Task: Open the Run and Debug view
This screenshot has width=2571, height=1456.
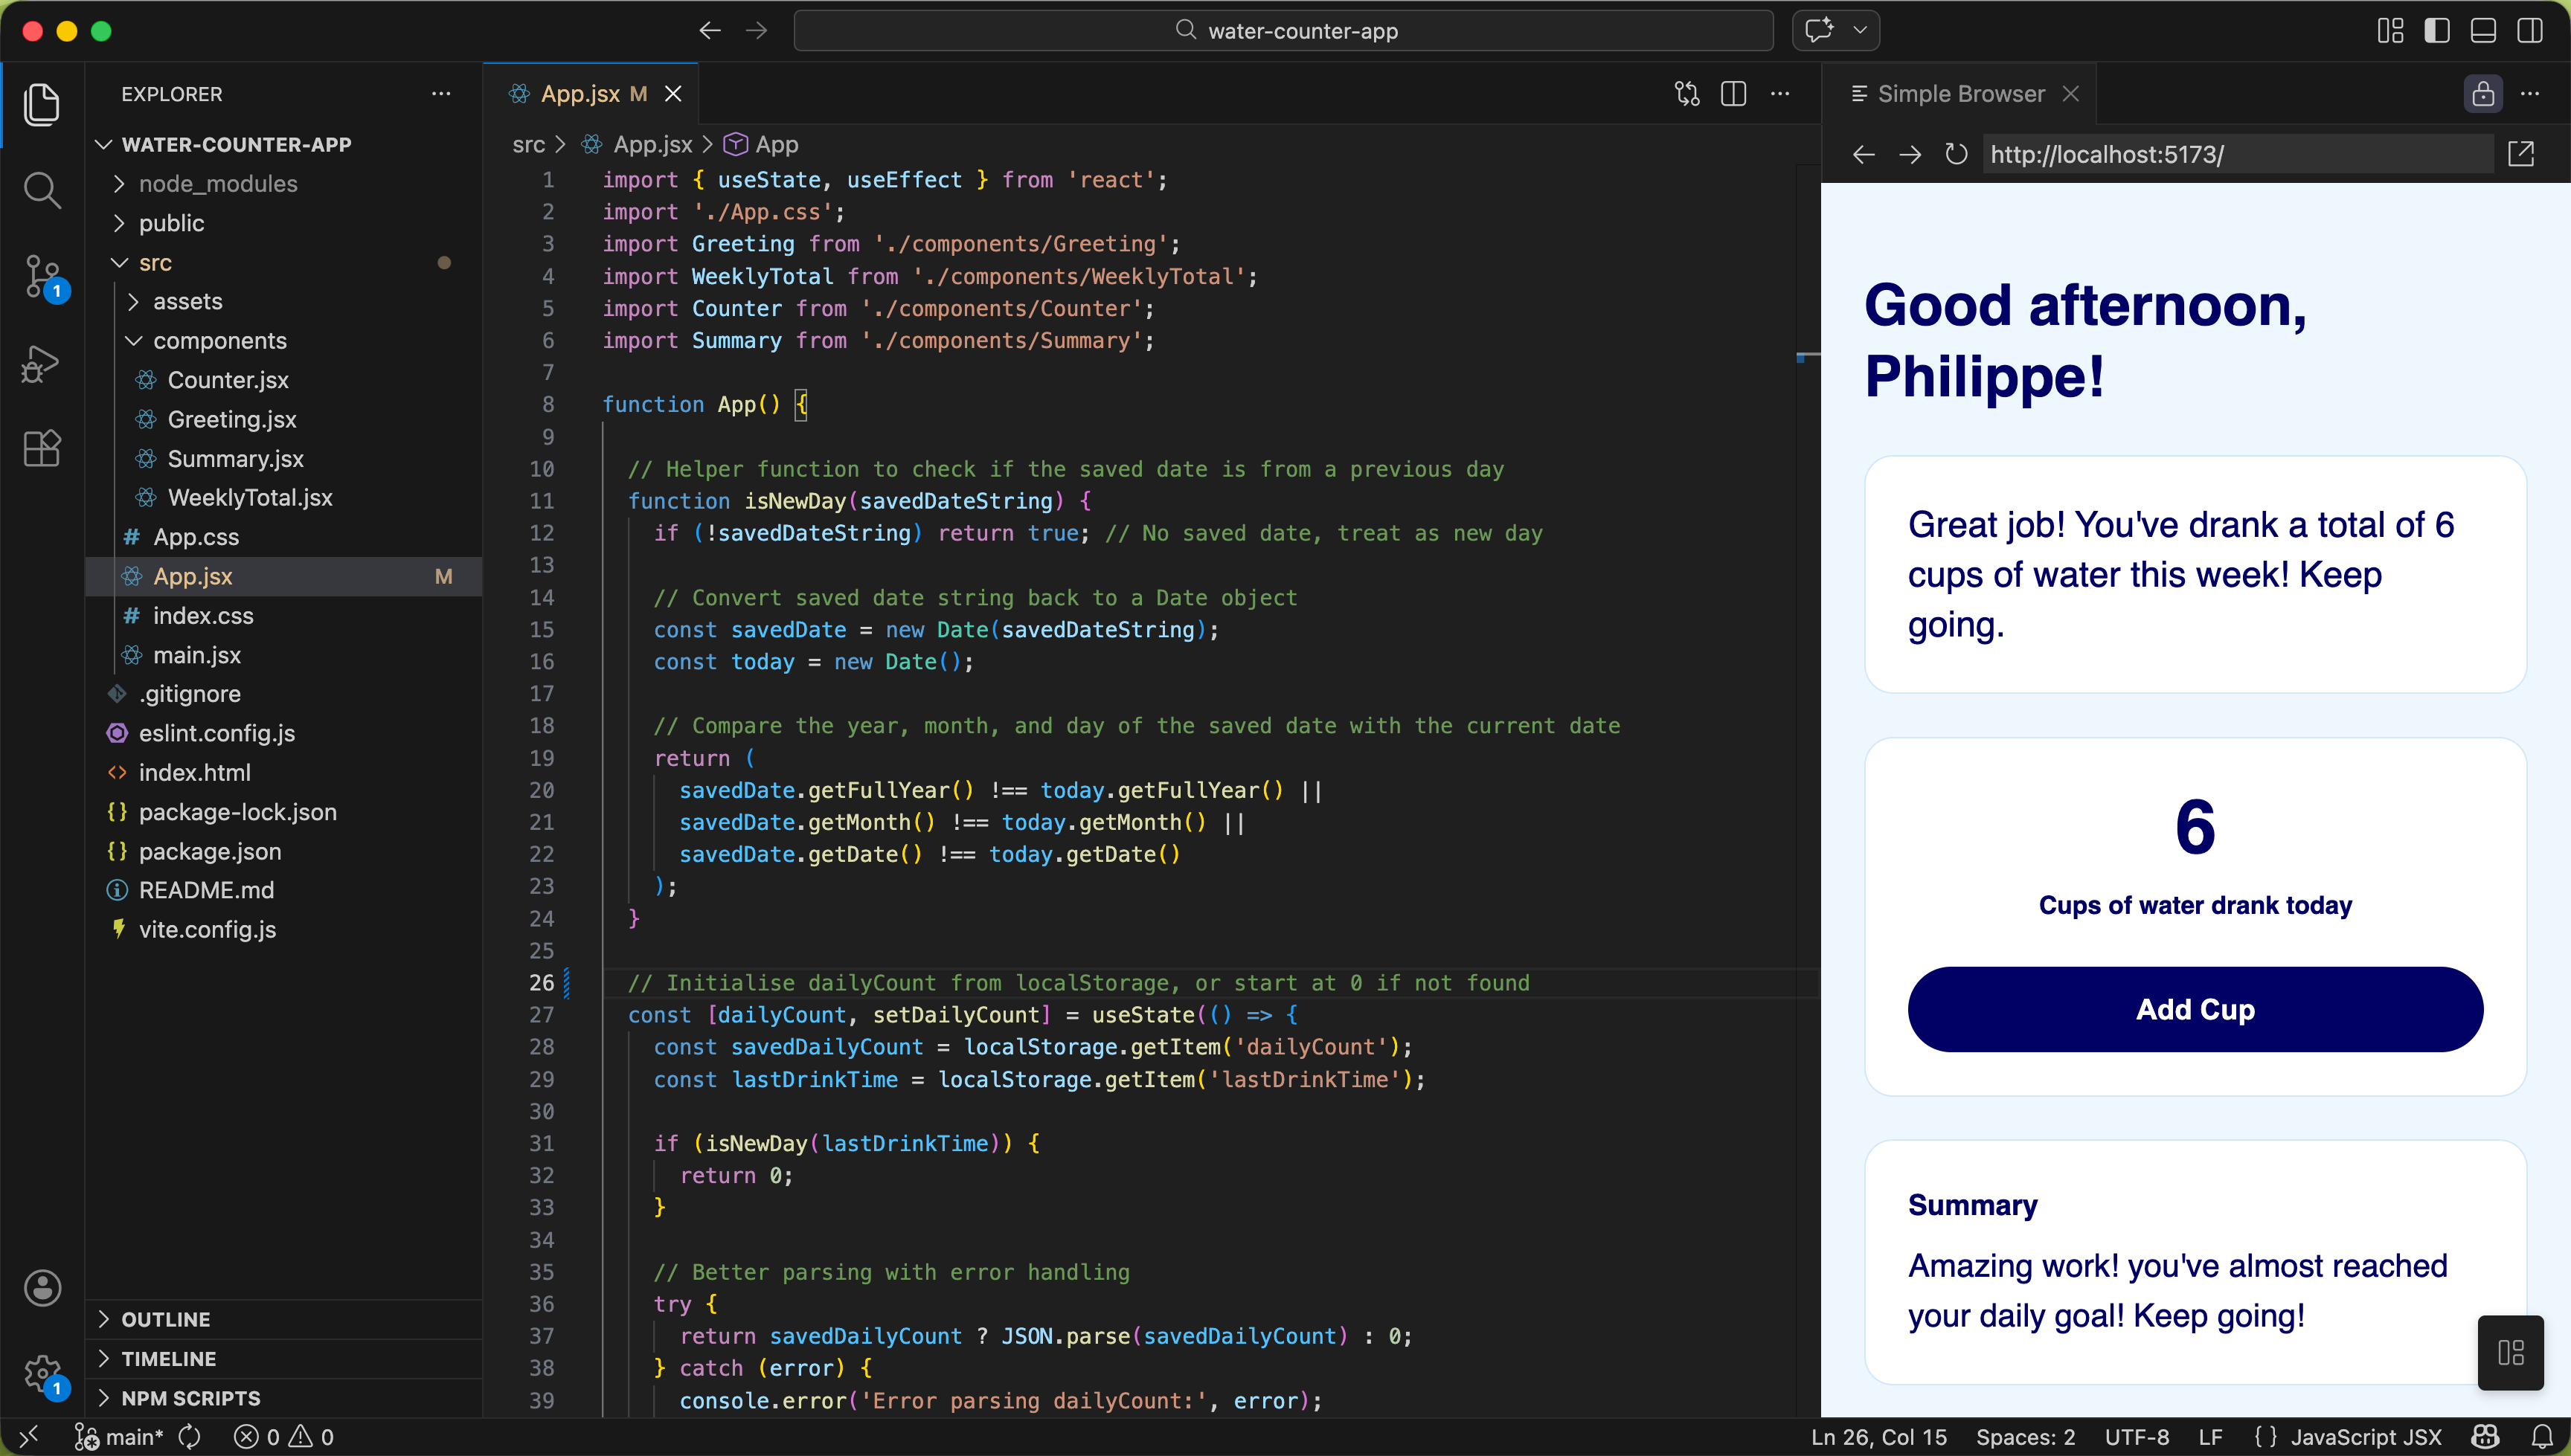Action: tap(42, 363)
